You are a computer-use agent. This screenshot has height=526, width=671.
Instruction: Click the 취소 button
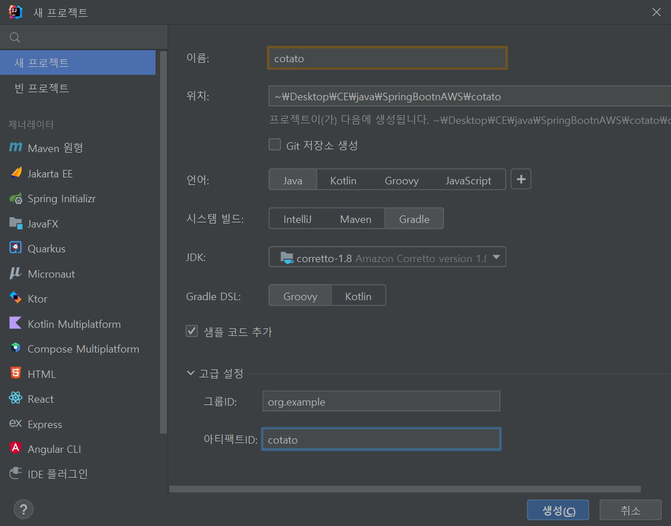(x=630, y=510)
